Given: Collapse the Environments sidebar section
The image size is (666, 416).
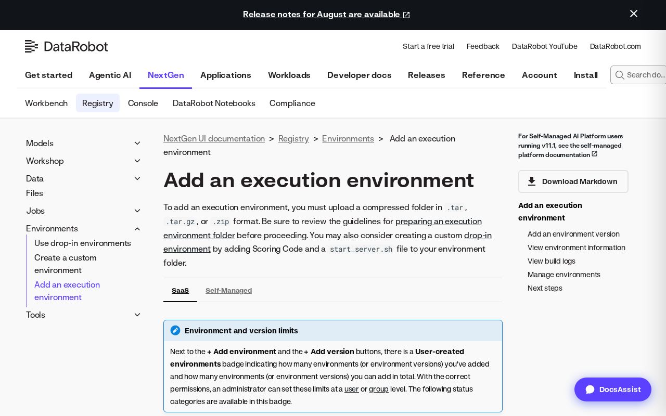Looking at the screenshot, I should (137, 229).
